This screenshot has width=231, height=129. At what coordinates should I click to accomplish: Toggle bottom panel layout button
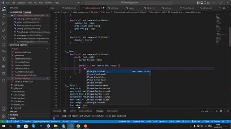coord(202,3)
